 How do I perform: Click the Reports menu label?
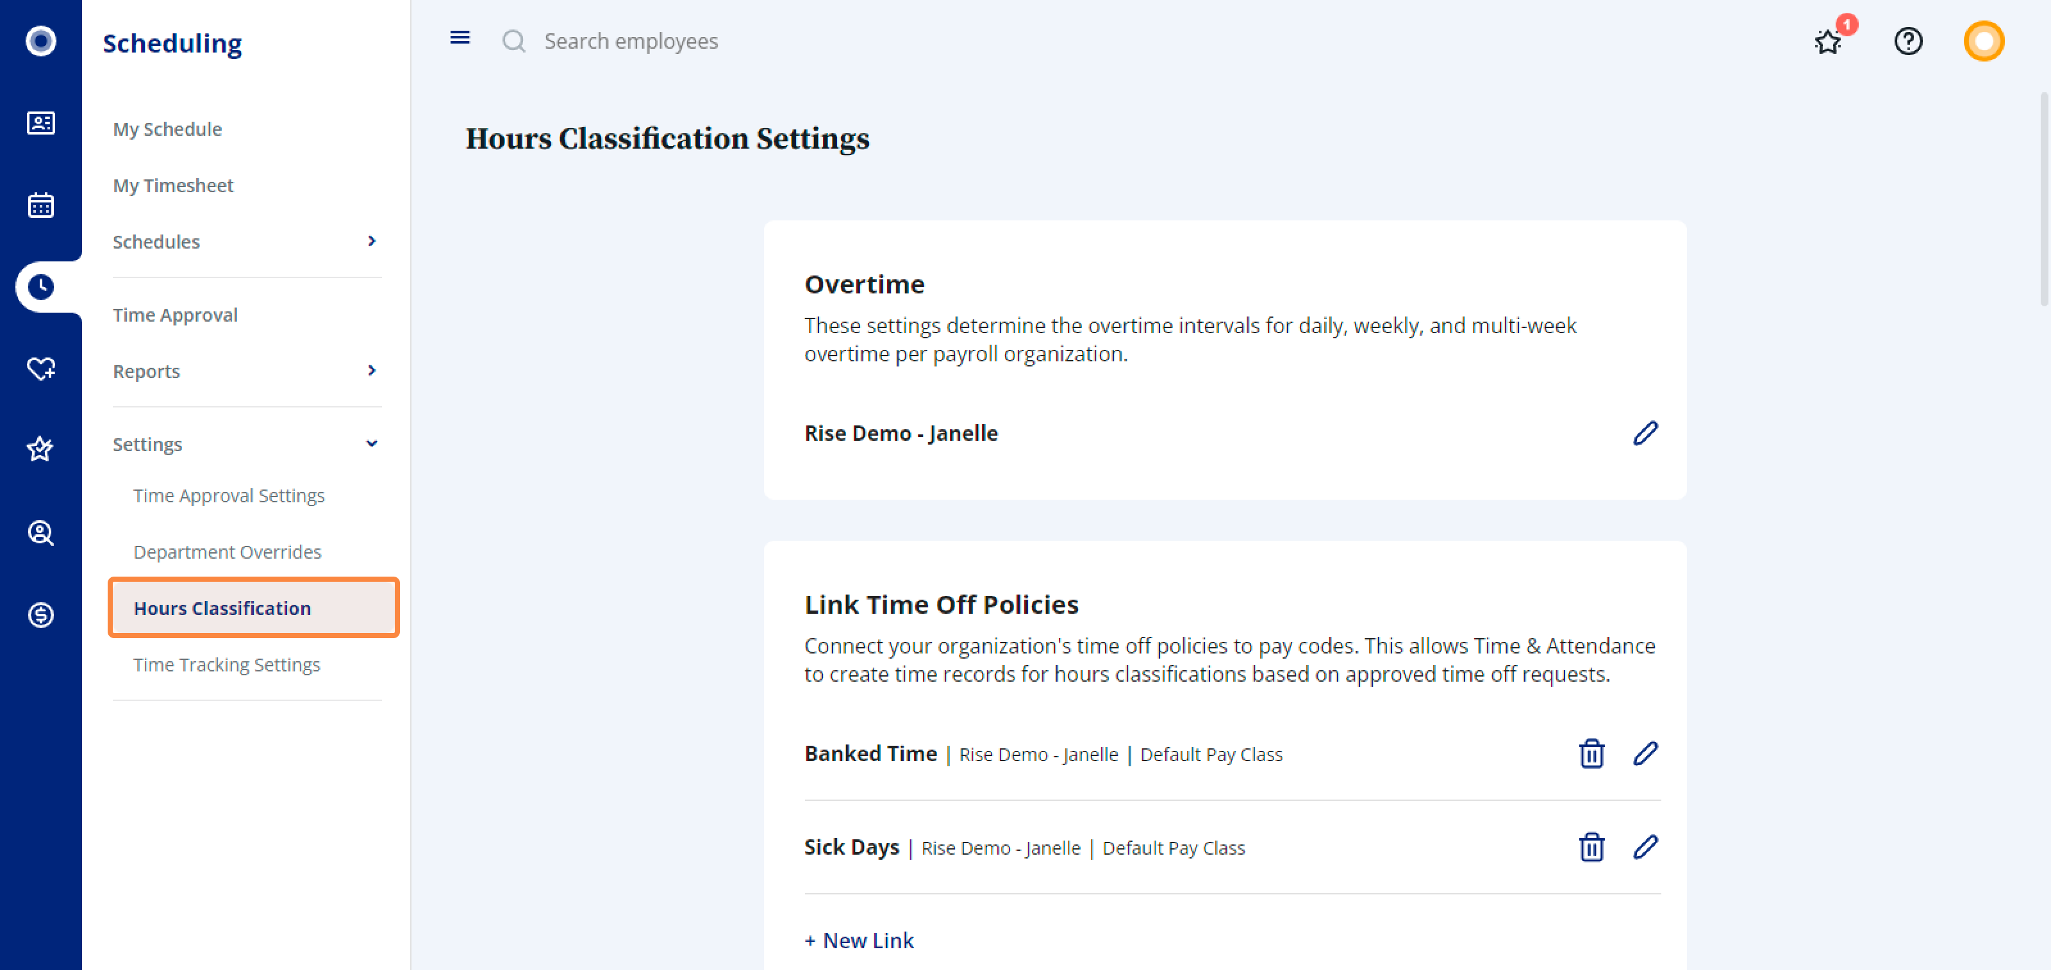point(147,372)
